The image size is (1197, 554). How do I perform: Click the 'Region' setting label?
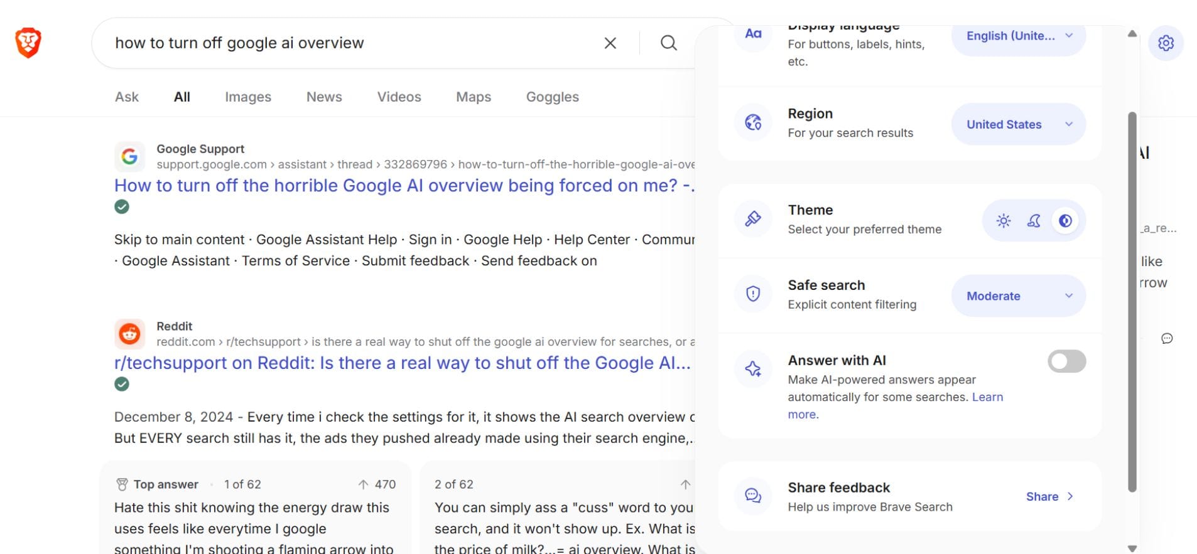click(810, 114)
